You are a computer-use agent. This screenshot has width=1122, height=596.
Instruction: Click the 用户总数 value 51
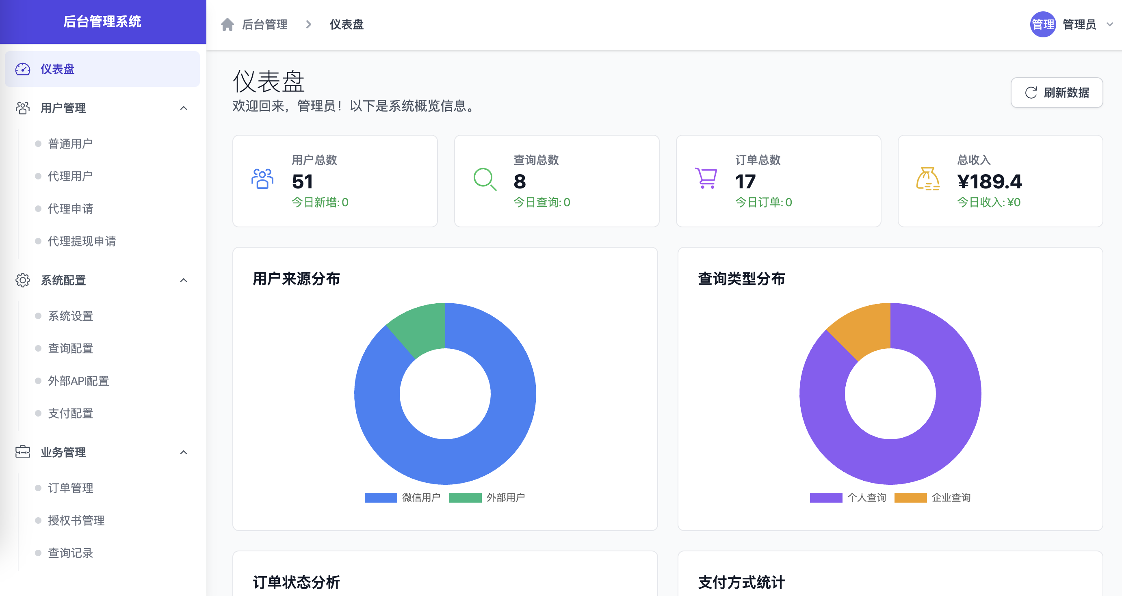click(302, 181)
